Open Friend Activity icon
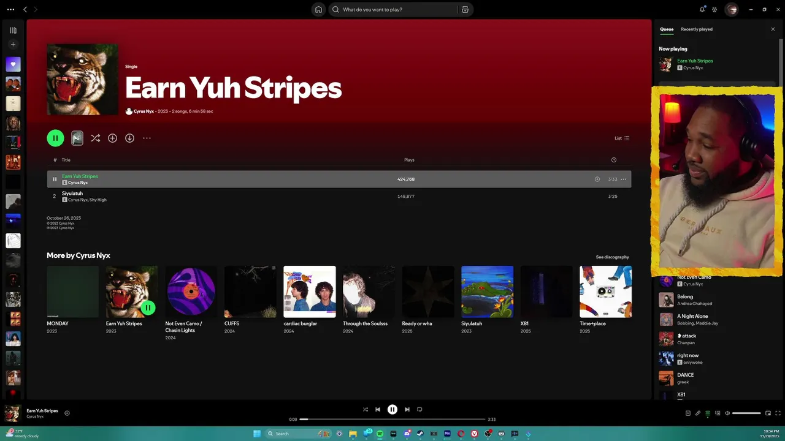The width and height of the screenshot is (785, 441). coord(714,9)
